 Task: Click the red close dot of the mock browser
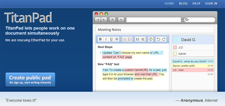[x=96, y=14]
